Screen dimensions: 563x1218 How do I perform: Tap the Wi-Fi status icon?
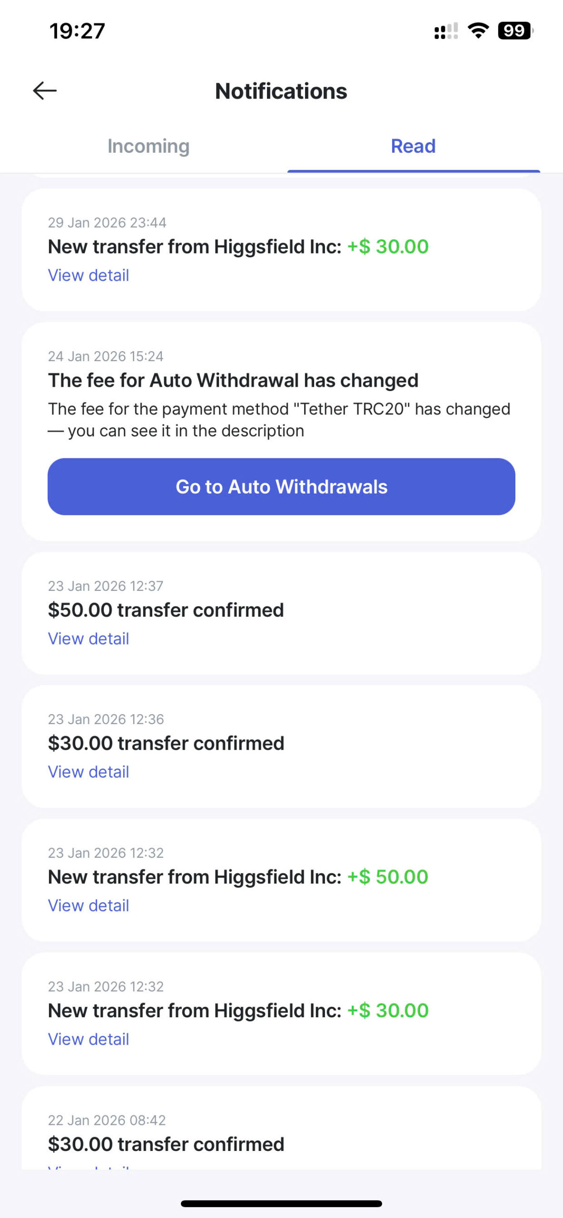point(478,31)
